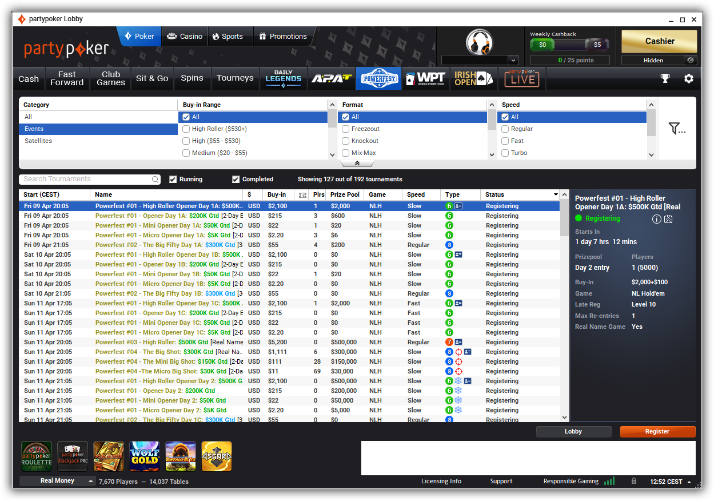Open the filter funnel options icon

(677, 129)
